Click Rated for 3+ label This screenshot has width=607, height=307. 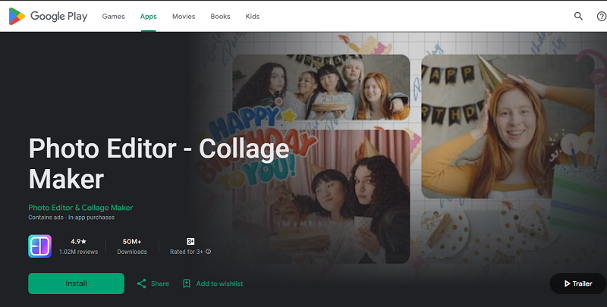(187, 252)
